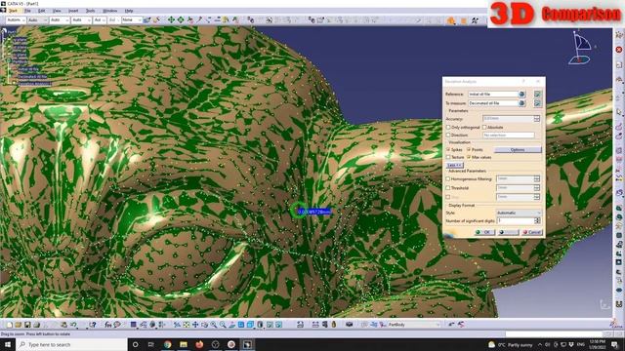
Task: Click the compass in the top-right viewport
Action: (580, 48)
